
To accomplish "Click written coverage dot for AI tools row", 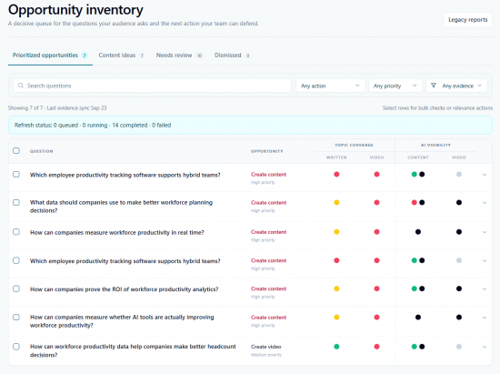I will [x=336, y=318].
